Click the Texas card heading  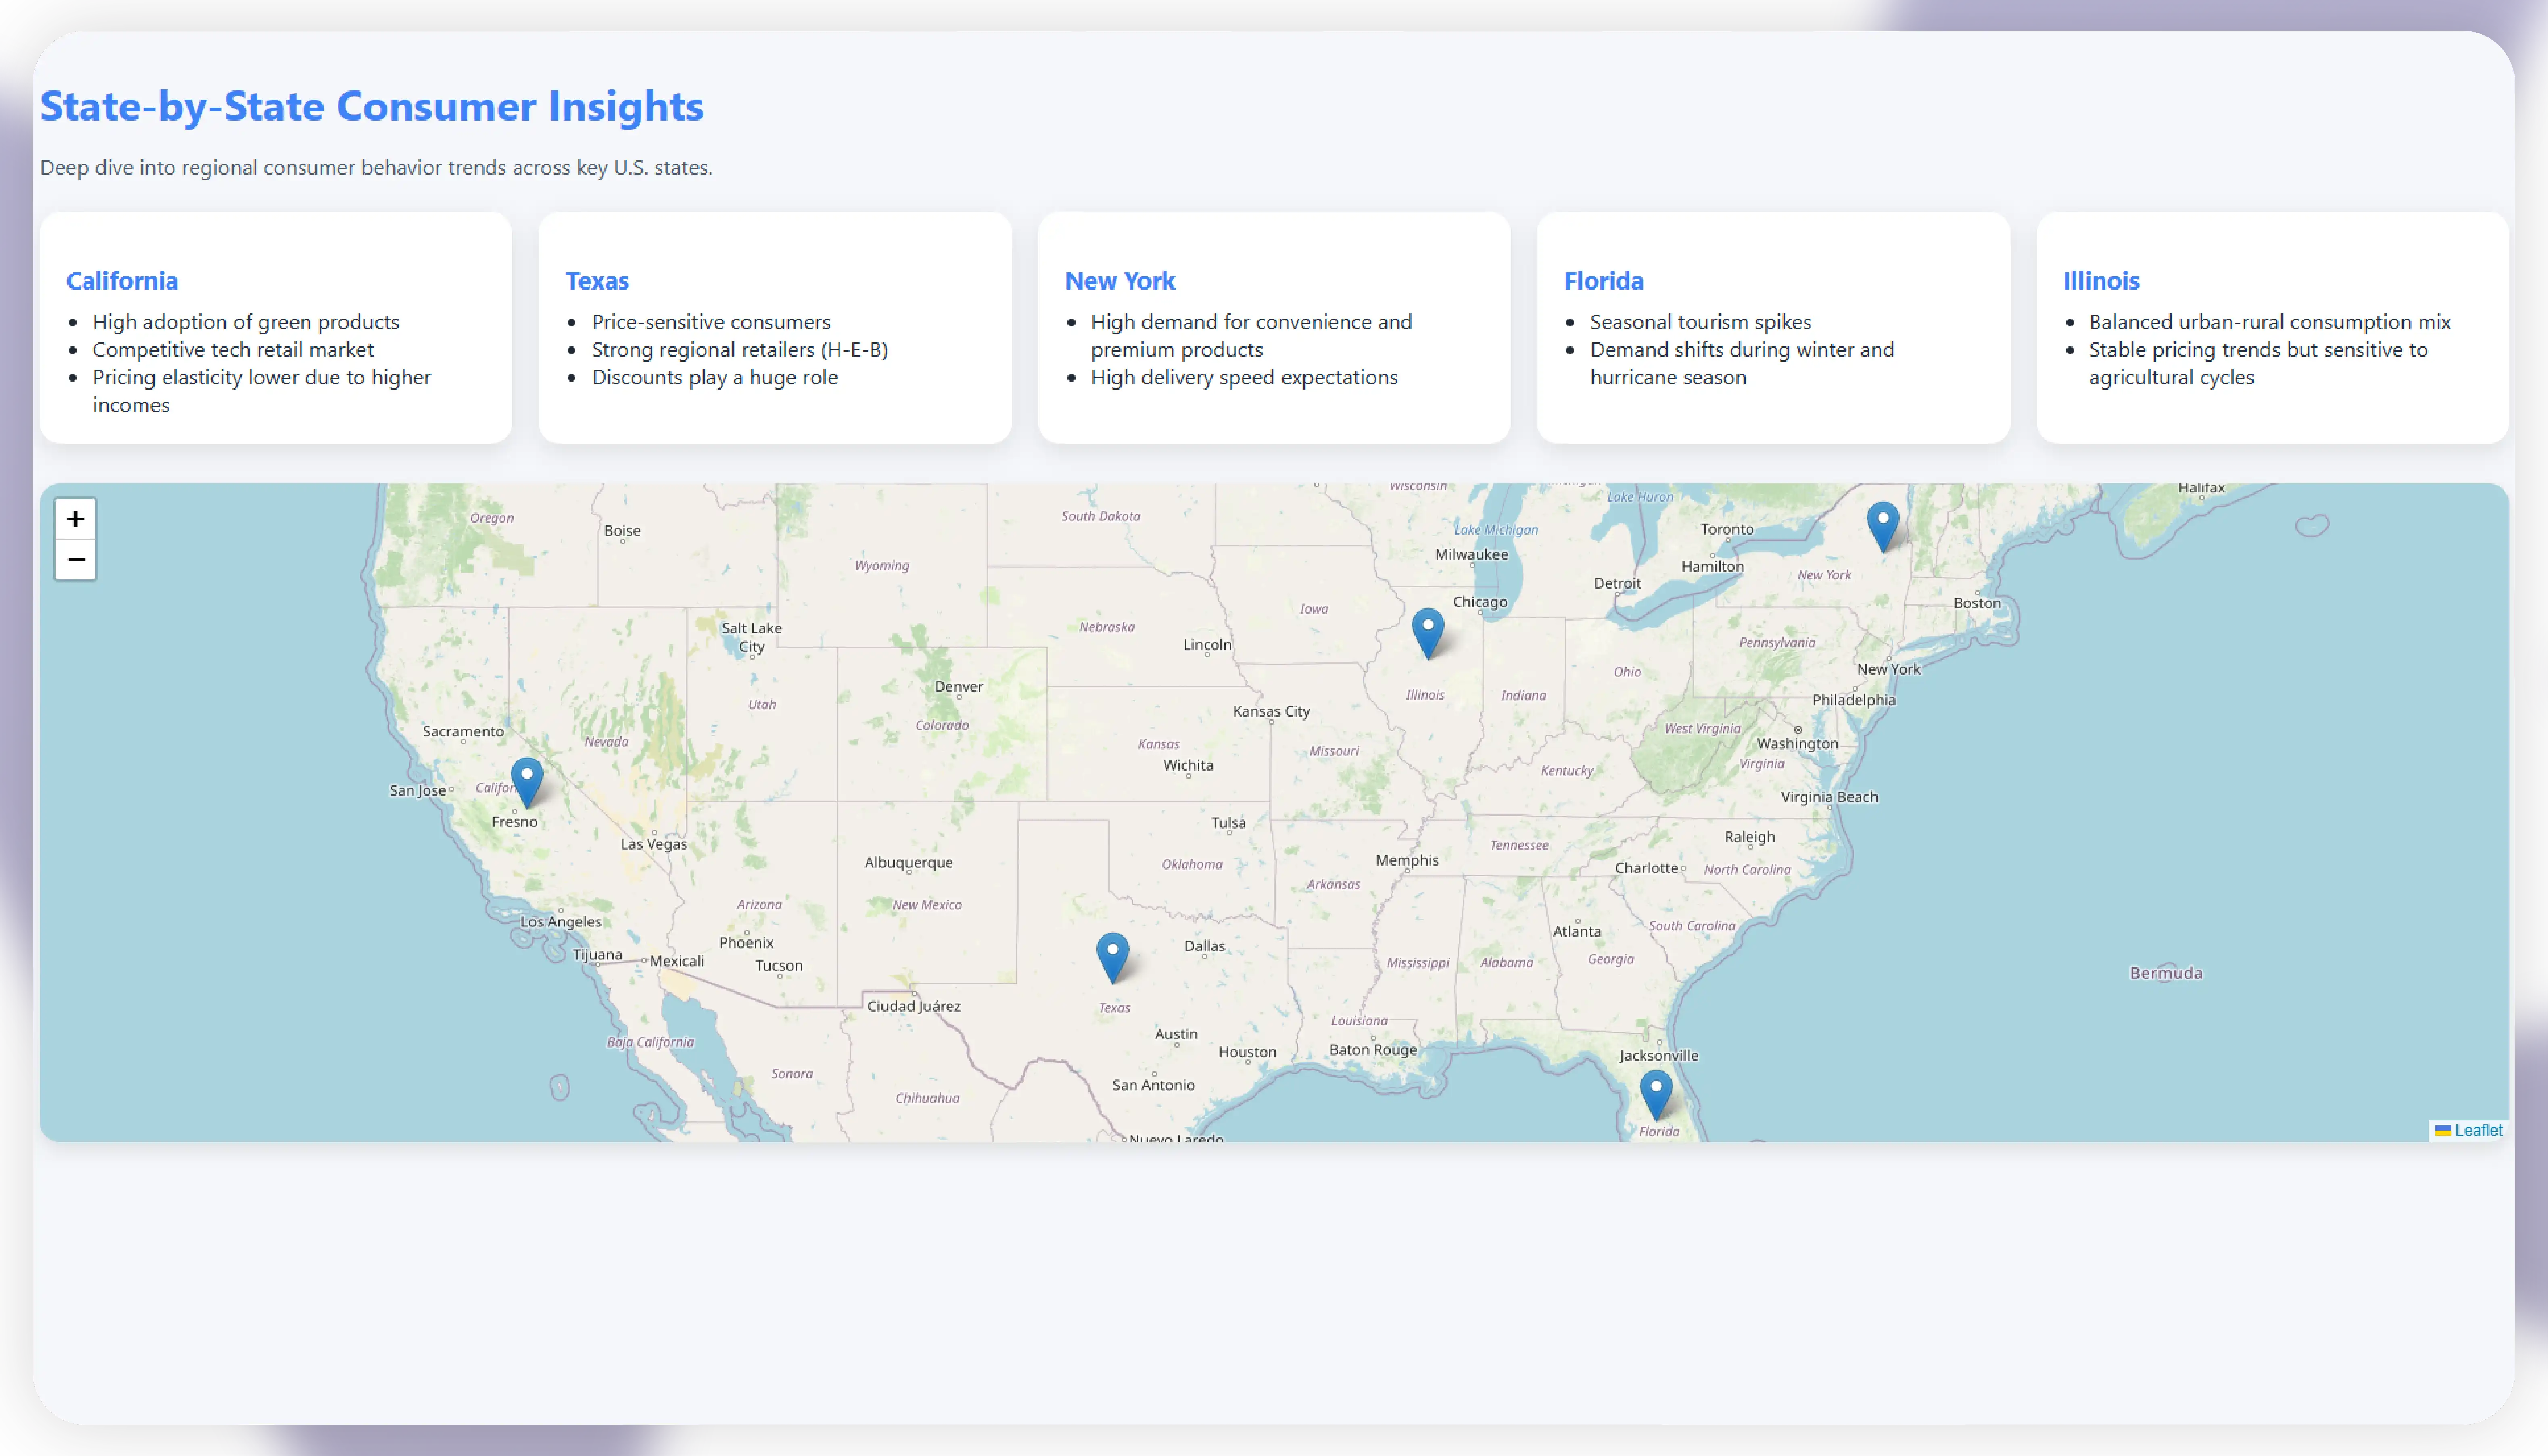(596, 281)
